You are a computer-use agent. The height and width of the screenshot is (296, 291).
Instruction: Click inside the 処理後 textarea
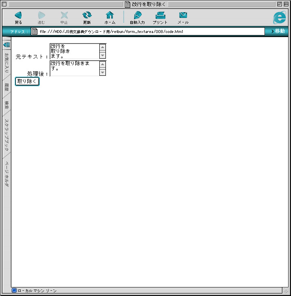[74, 68]
